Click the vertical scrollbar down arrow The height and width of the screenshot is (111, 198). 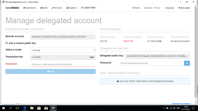click(x=196, y=103)
